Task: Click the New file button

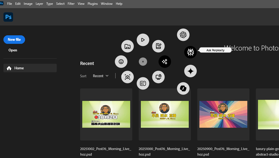Action: (14, 40)
